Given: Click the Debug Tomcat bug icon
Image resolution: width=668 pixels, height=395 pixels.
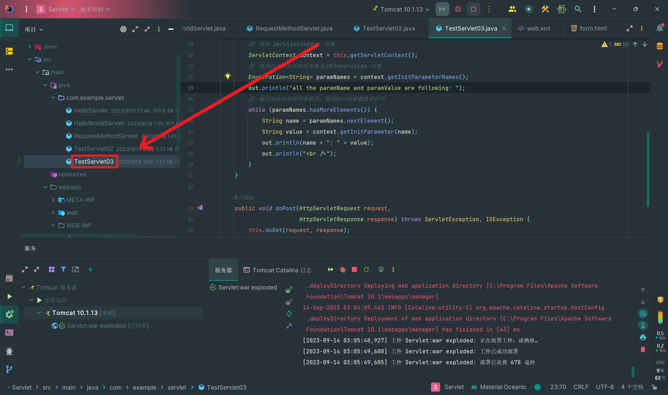Looking at the screenshot, I should point(458,9).
